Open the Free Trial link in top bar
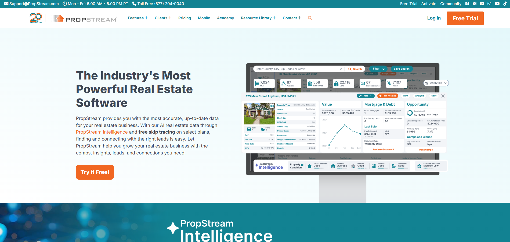The width and height of the screenshot is (510, 242). coord(408,4)
